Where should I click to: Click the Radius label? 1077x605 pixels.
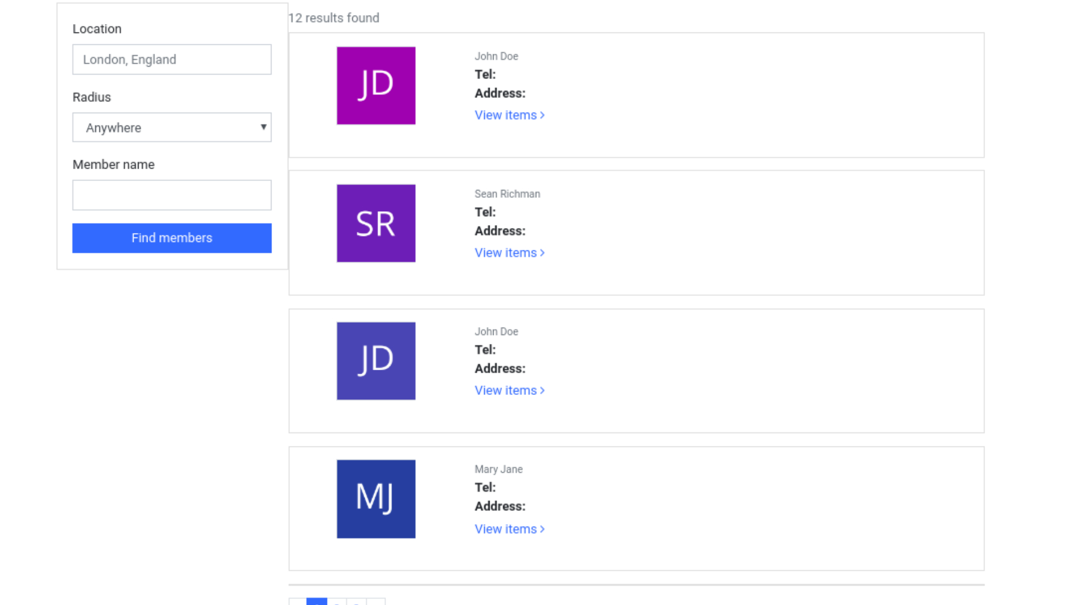coord(91,97)
